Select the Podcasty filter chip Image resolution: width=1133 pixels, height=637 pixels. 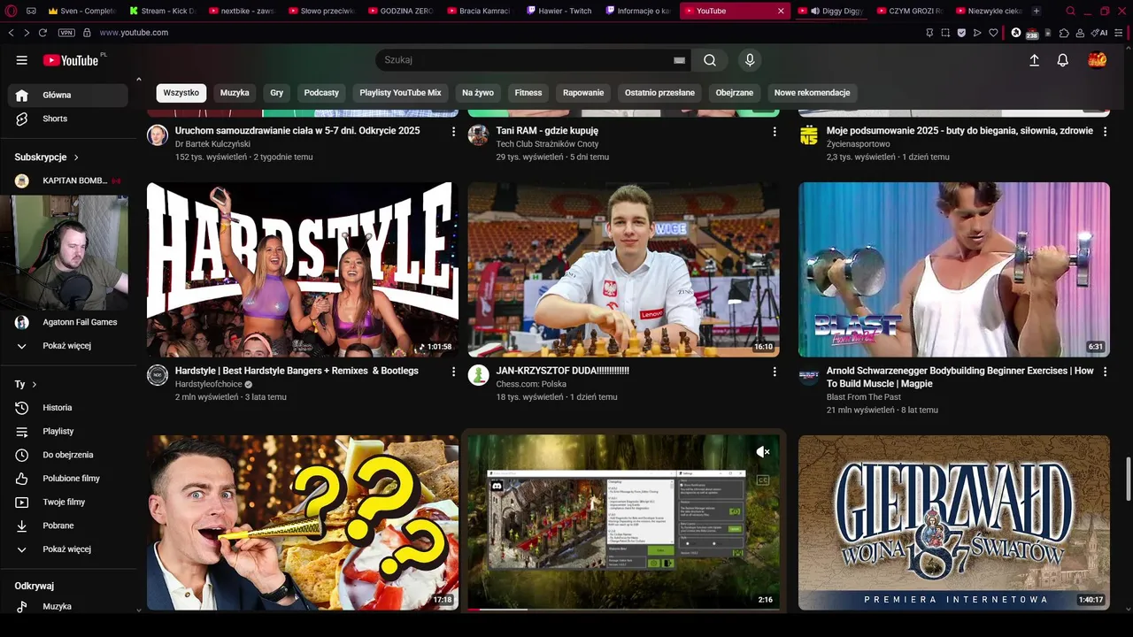(x=321, y=93)
